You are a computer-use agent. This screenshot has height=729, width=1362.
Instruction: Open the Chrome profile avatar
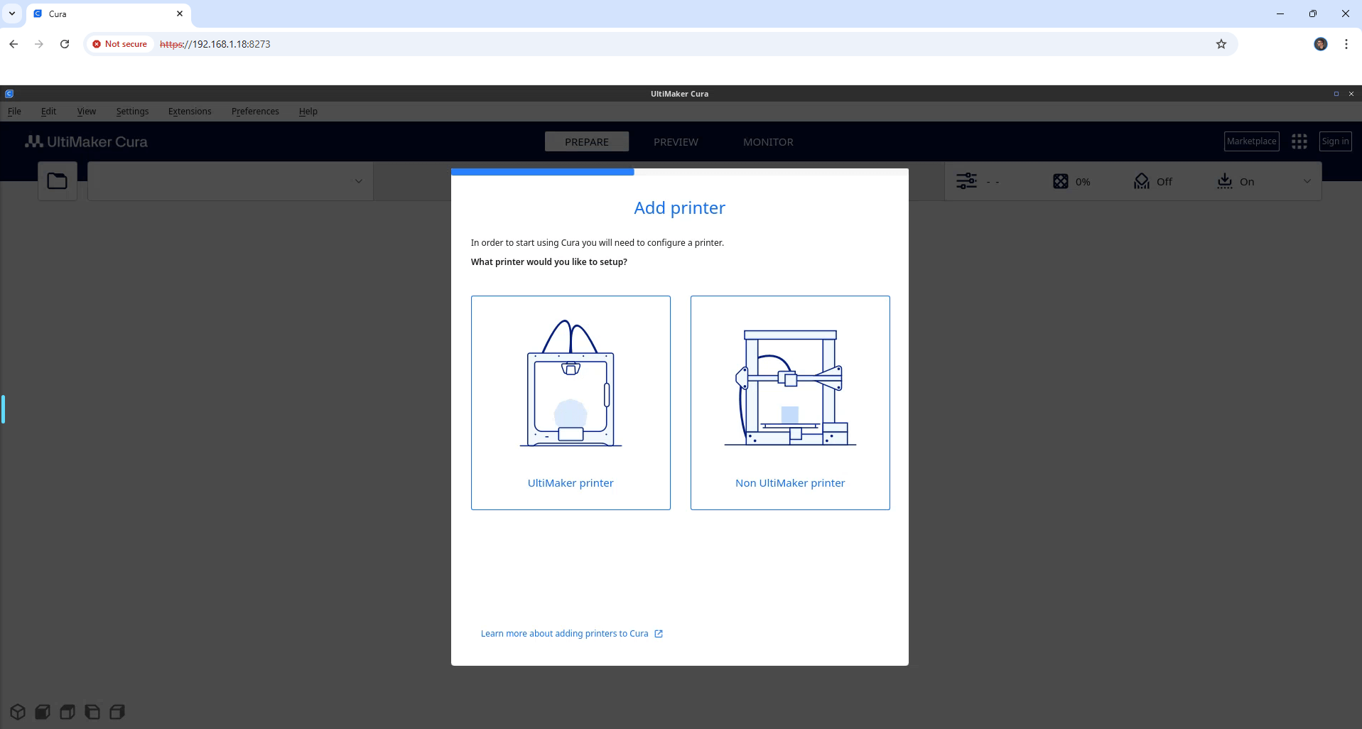click(x=1321, y=44)
